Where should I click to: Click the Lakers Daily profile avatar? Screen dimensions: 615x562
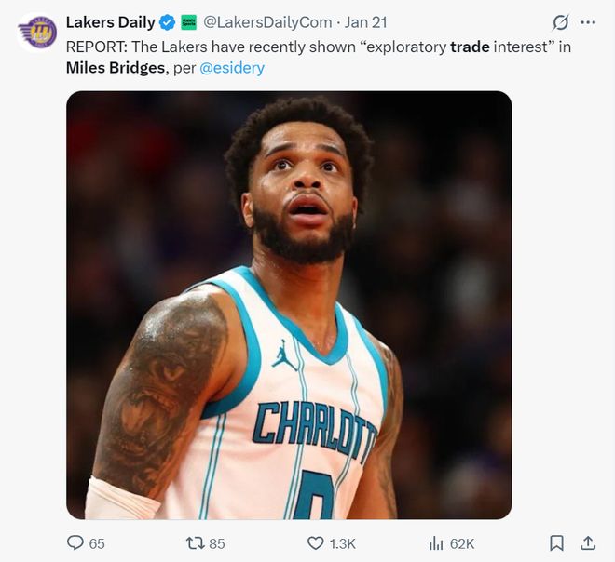37,33
